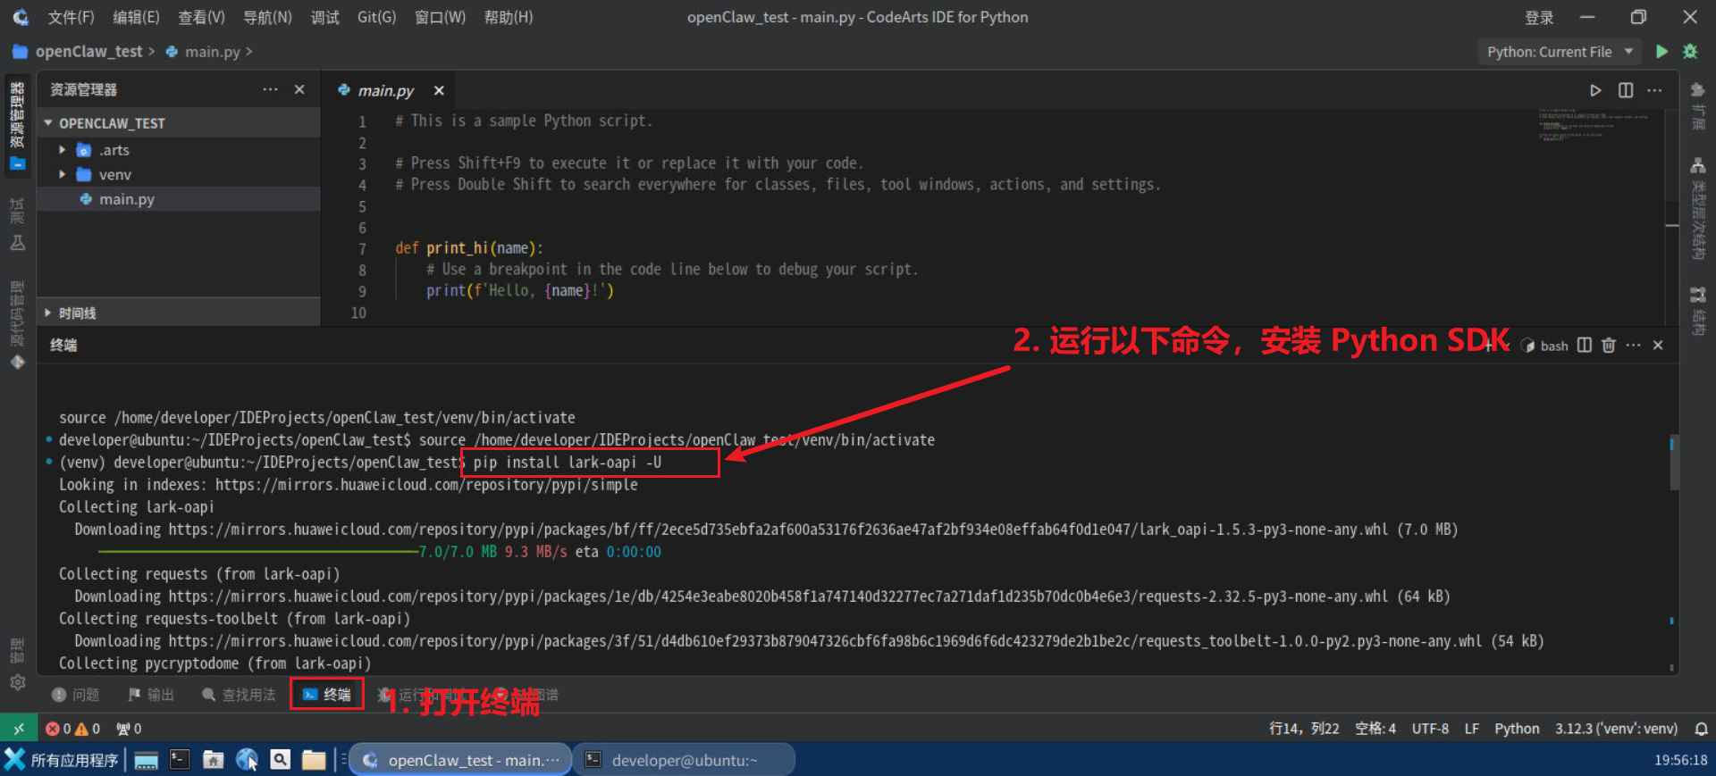
Task: Open the Python: Current File run configuration dropdown
Action: (1560, 52)
